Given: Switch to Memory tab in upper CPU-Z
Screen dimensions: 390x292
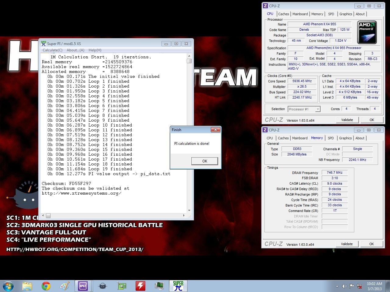Looking at the screenshot, I should point(317,14).
